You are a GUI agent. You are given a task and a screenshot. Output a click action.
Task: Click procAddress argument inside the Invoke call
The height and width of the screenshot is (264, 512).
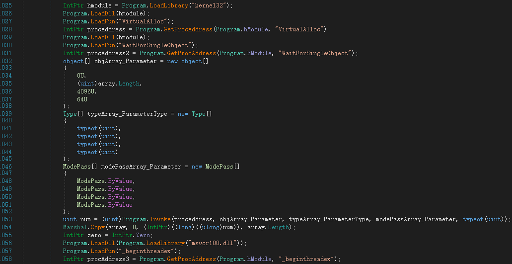click(193, 220)
